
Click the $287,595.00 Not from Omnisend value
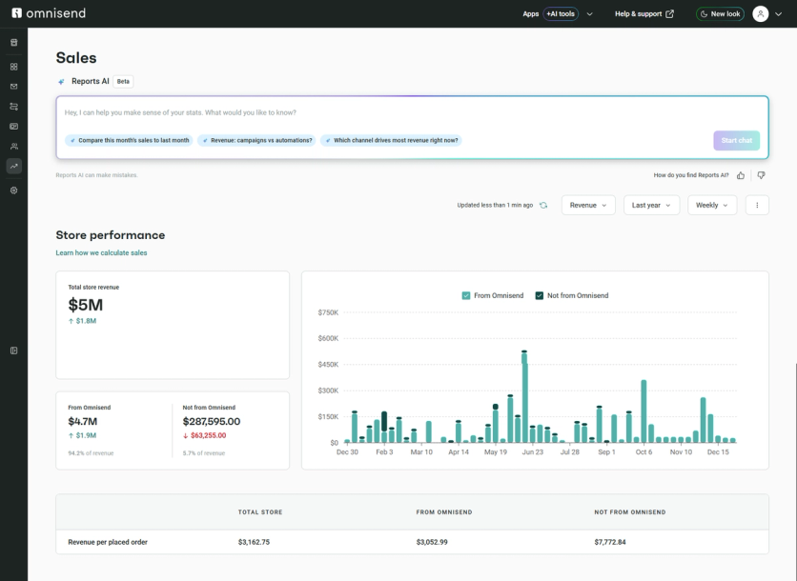pyautogui.click(x=212, y=421)
